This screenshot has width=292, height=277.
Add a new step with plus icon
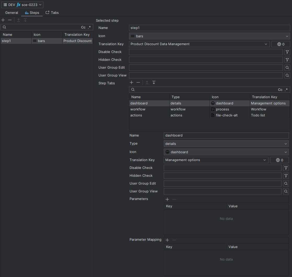pyautogui.click(x=3, y=20)
